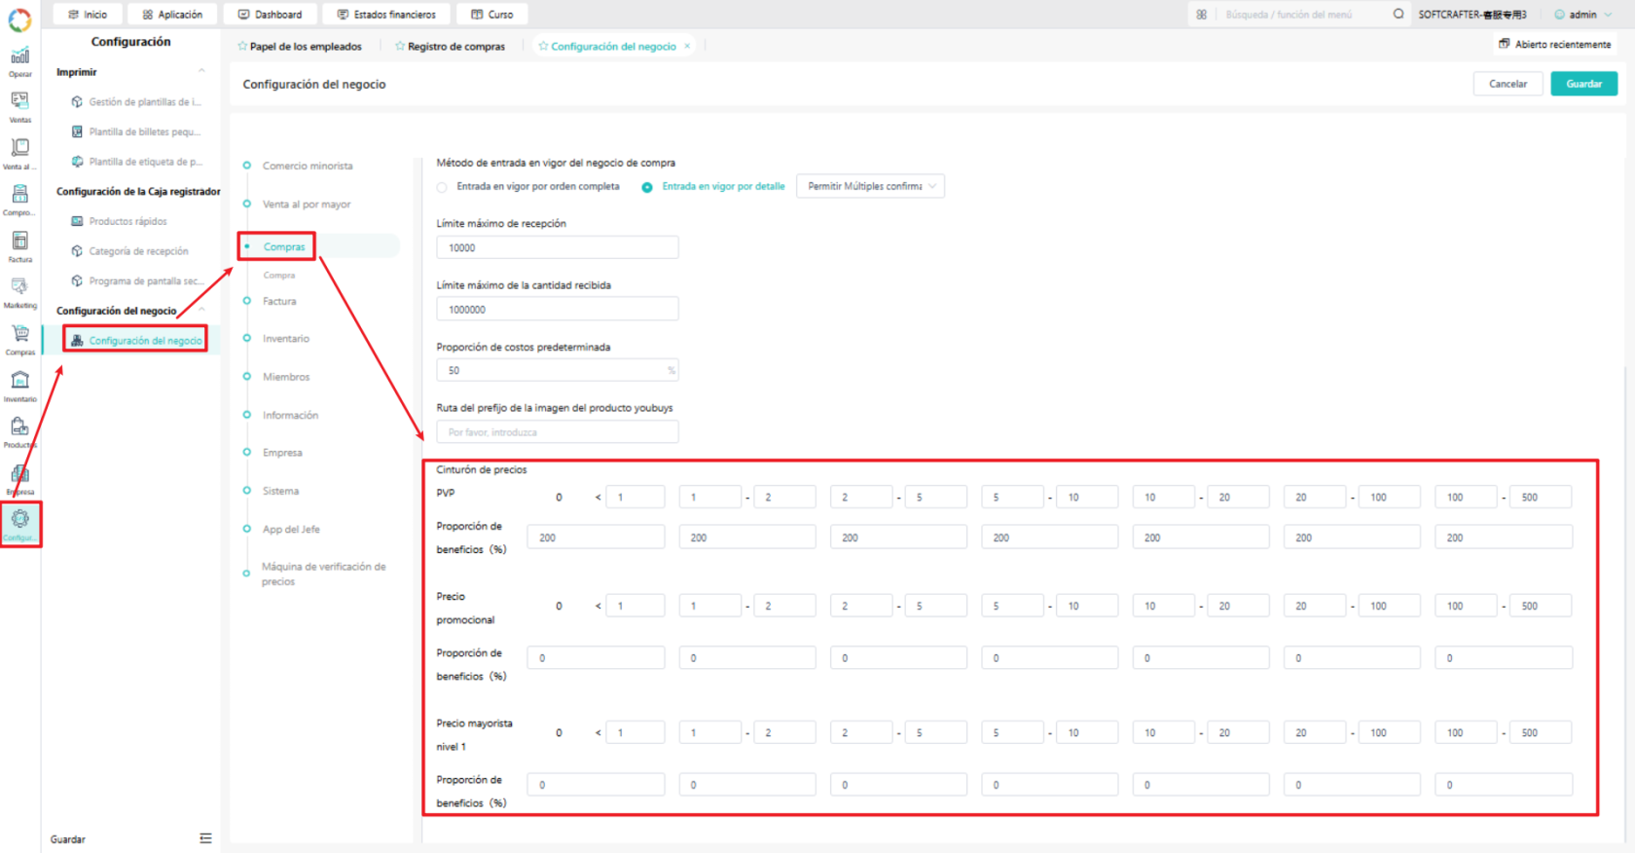Click the grid icon beside the search box
Screen dimensions: 1635x853
[1202, 15]
